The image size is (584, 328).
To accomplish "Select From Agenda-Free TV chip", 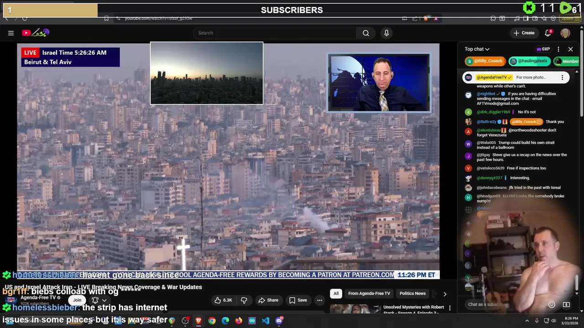I will coord(369,293).
